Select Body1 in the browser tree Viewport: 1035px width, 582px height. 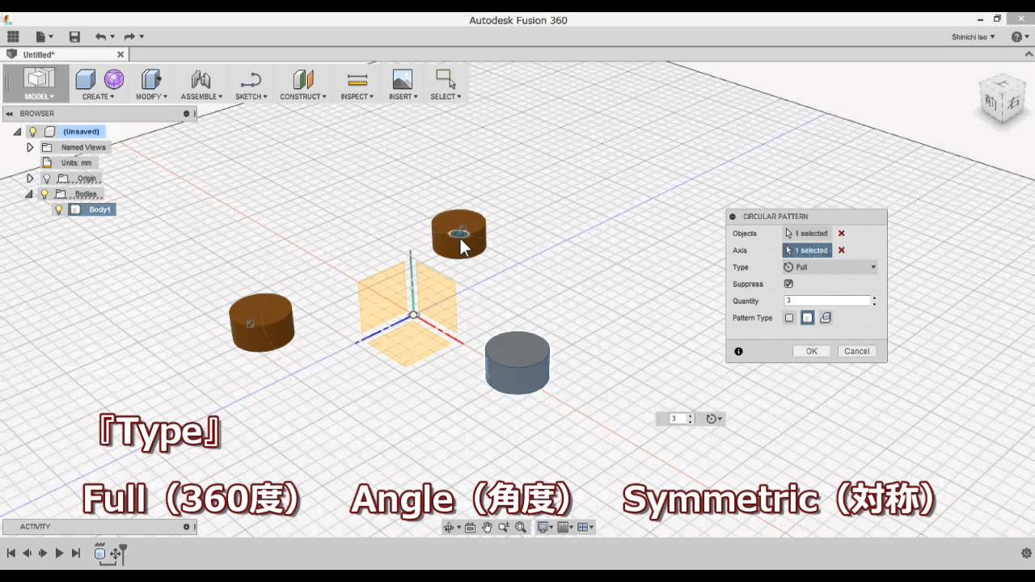pos(99,209)
